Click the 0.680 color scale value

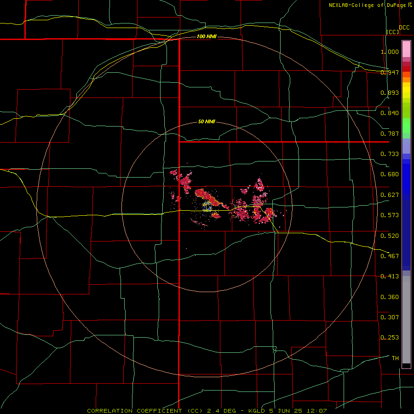pos(390,174)
